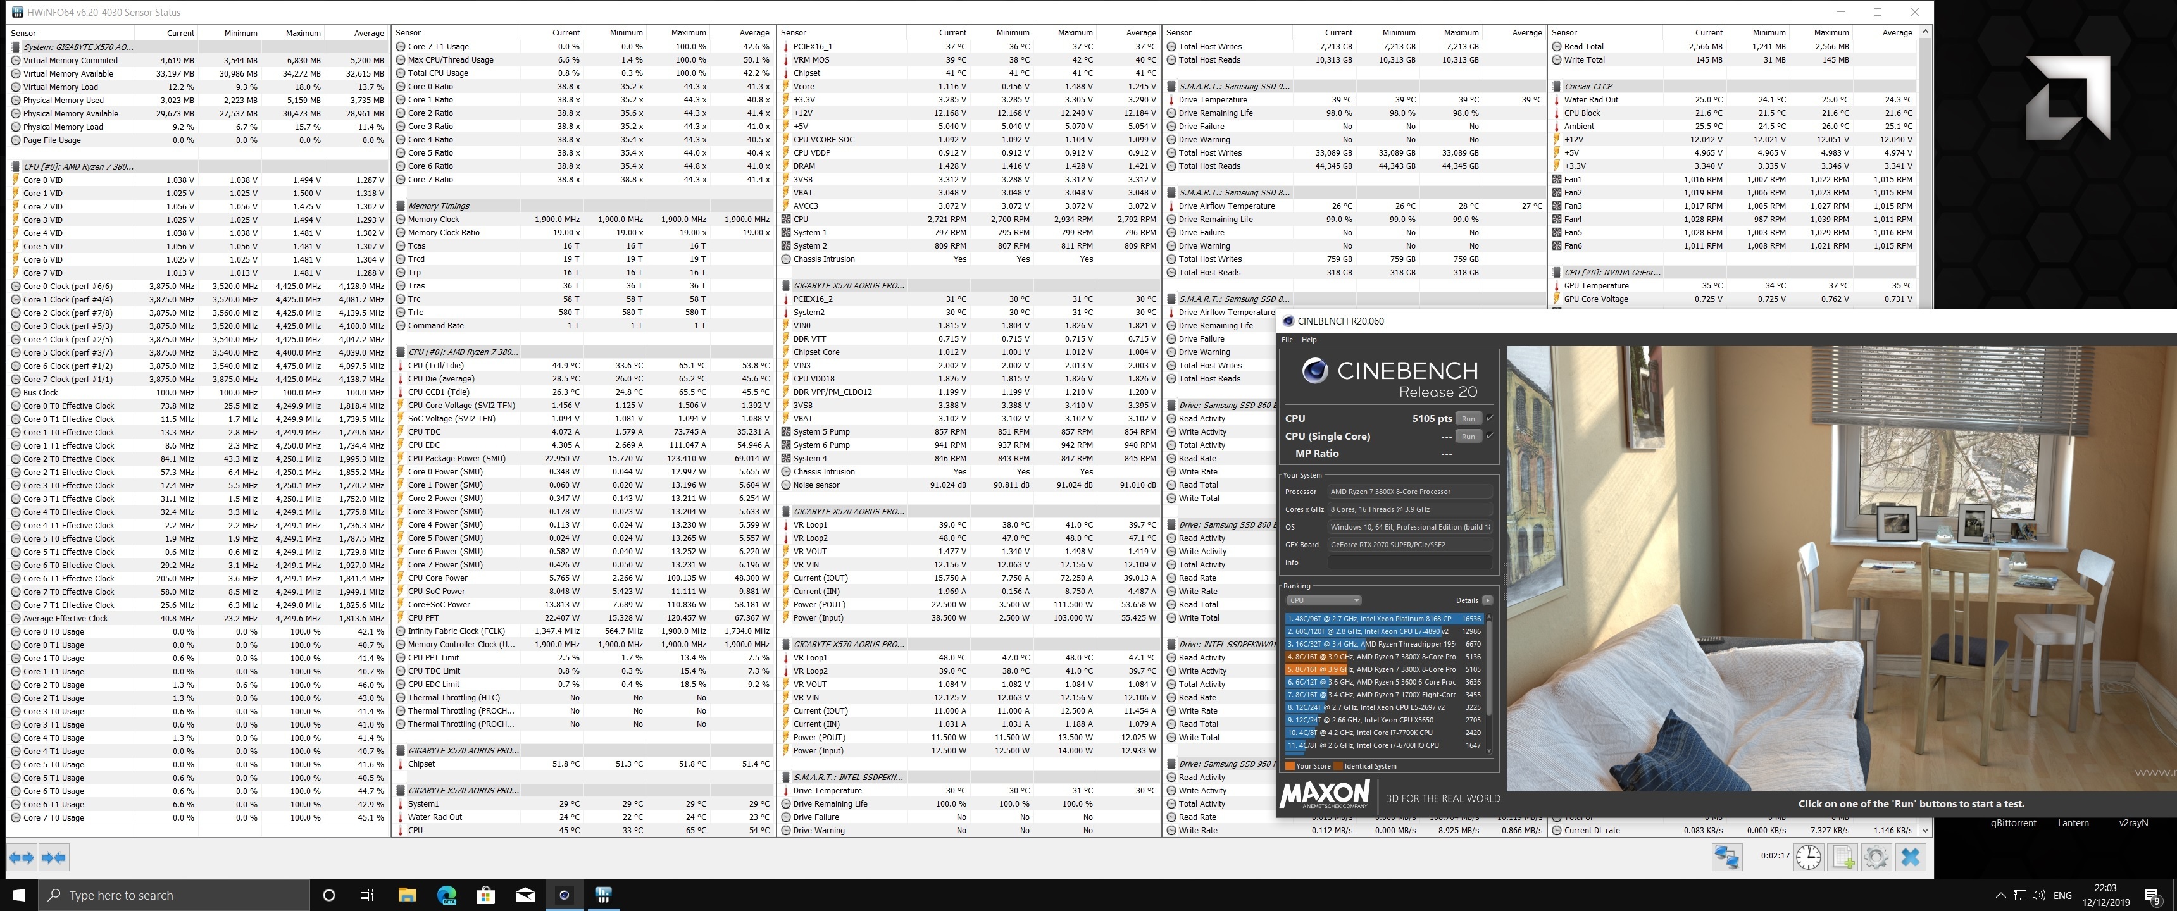Toggle the CPU test checkbox
Viewport: 2177px width, 911px height.
(1489, 418)
